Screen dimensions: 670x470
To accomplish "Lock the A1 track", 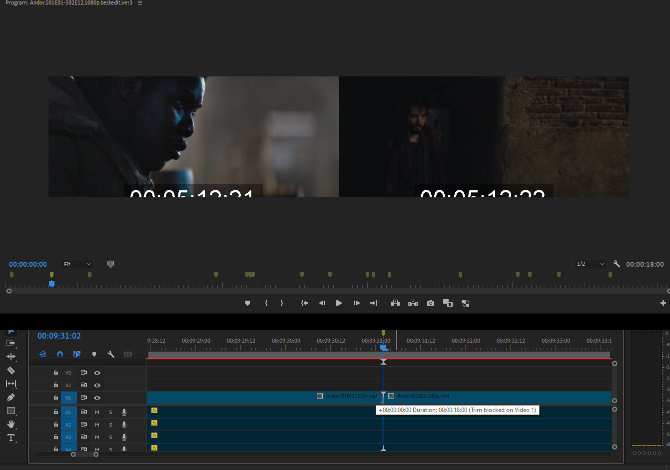I will tap(56, 412).
